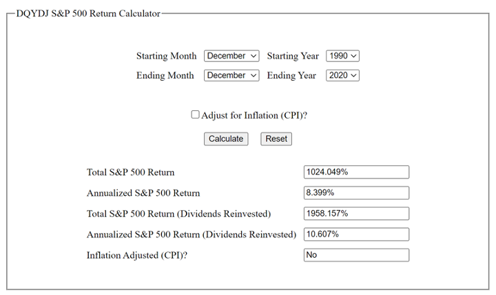Click the Calculate button

[226, 139]
